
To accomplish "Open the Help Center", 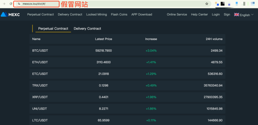I will 199,15.
